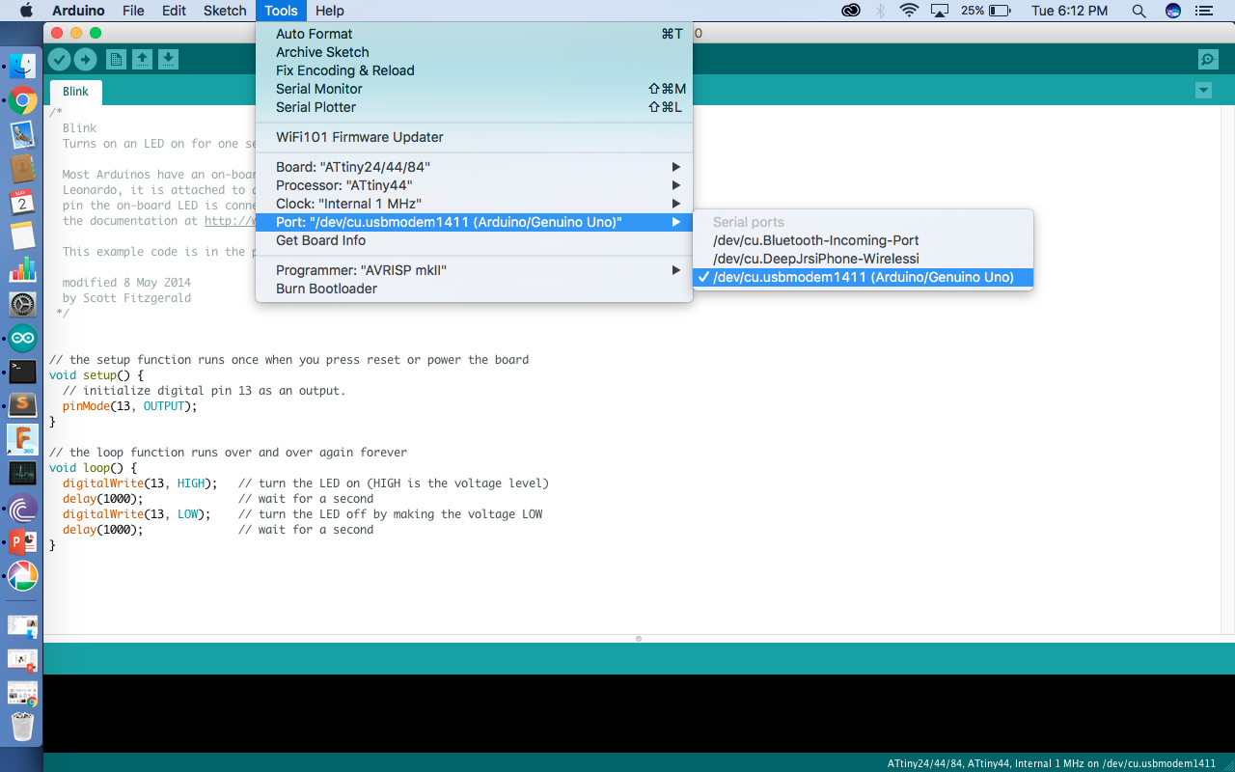Expand the Board "ATtiny24/44/84" submenu
Viewport: 1235px width, 772px height.
[x=474, y=167]
